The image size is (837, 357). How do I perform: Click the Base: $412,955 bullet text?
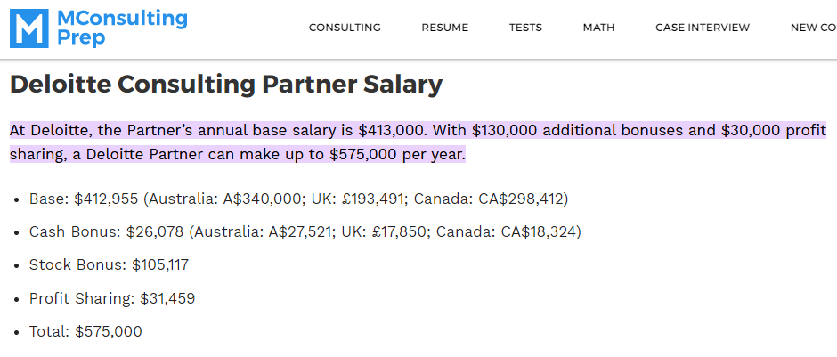pos(85,199)
